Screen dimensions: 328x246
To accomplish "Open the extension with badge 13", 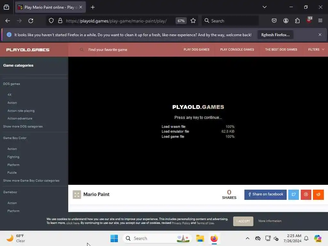I will pos(309,20).
